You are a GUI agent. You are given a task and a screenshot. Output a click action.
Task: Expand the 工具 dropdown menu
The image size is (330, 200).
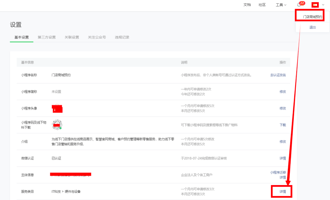[281, 5]
